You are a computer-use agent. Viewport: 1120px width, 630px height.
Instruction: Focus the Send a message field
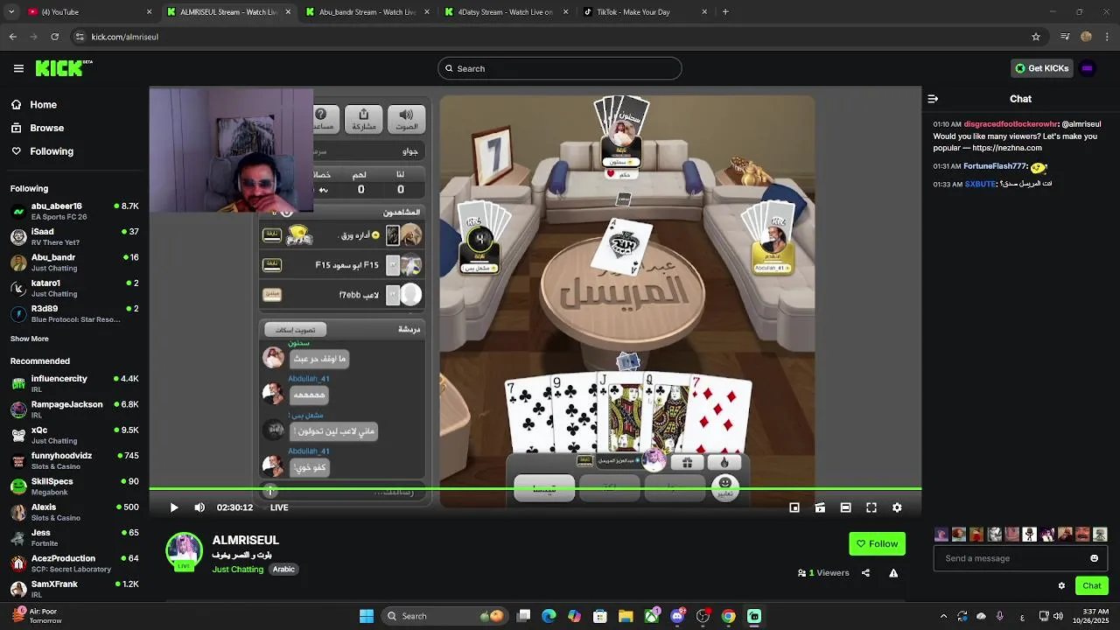1020,558
